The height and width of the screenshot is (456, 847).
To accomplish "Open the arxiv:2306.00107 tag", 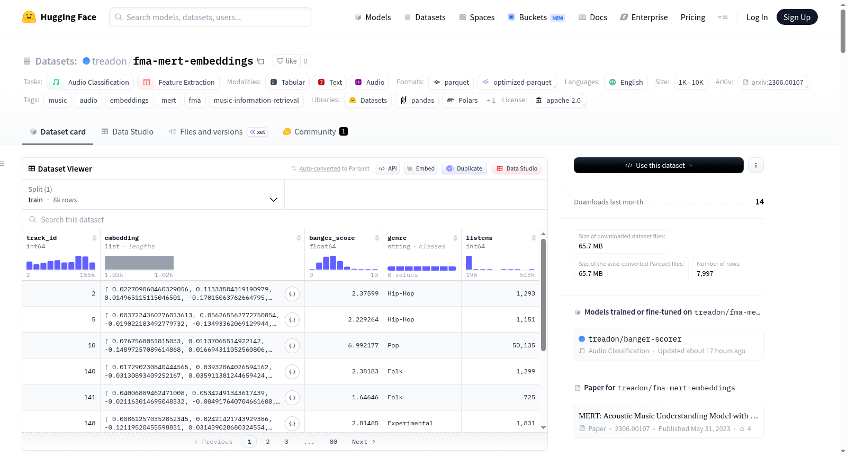I will click(773, 82).
